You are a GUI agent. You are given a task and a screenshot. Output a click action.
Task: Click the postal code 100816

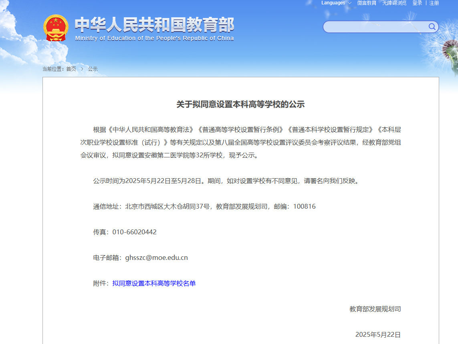(305, 207)
